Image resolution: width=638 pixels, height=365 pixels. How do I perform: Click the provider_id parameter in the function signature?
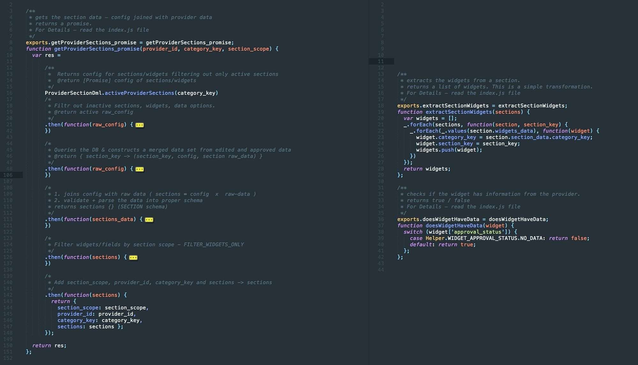(160, 49)
